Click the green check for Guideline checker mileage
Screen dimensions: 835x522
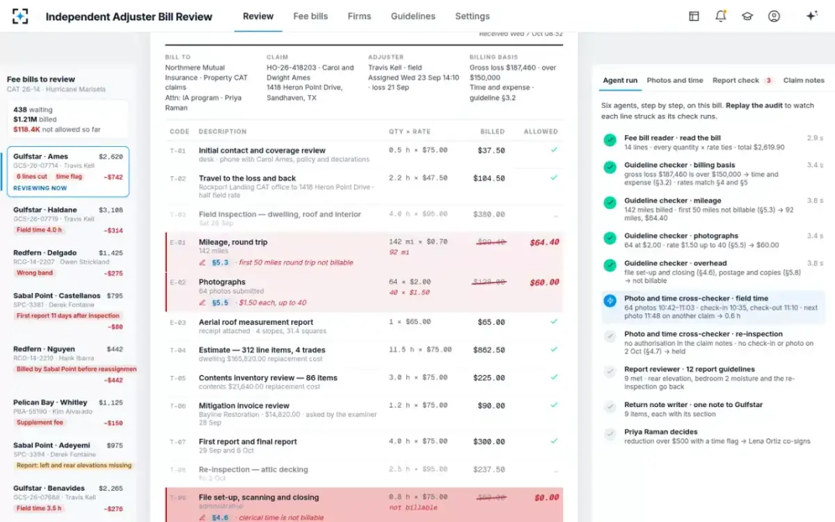click(610, 203)
